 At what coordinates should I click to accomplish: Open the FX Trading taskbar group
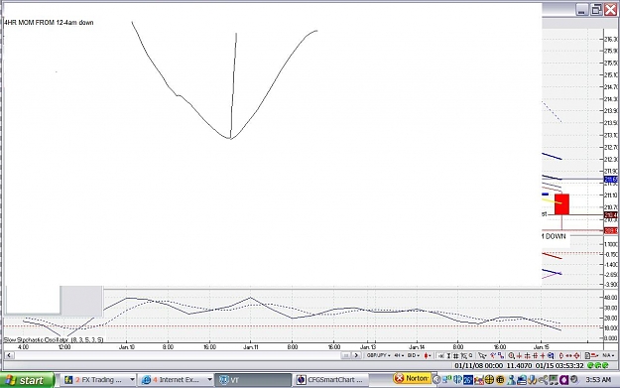tap(98, 380)
